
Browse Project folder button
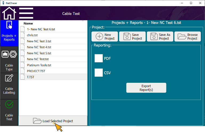(x=187, y=36)
